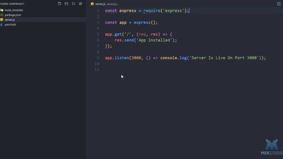Image resolution: width=283 pixels, height=159 pixels.
Task: Create a new folder in the explorer
Action: (66, 4)
